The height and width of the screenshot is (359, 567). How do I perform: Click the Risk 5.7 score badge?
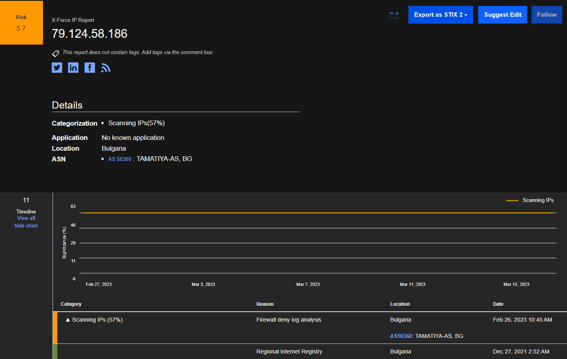(22, 22)
